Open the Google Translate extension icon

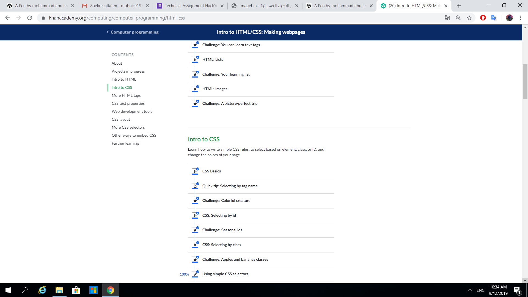point(494,18)
